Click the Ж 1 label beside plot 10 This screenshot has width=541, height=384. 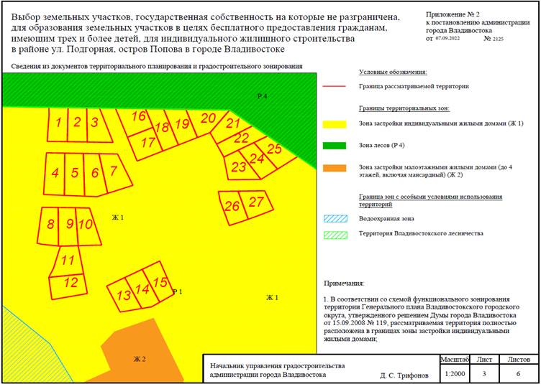(118, 217)
